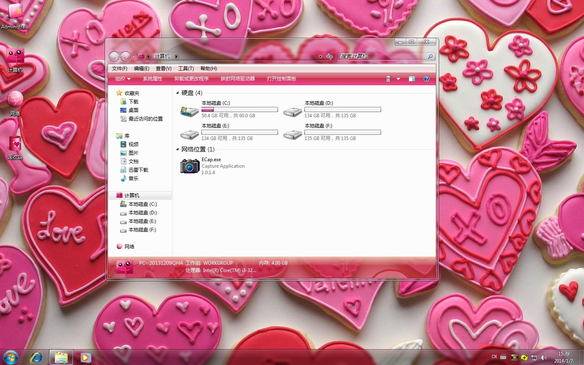Click the 计算机 breadcrumb segment
584x365 pixels.
[x=162, y=56]
